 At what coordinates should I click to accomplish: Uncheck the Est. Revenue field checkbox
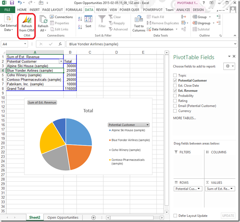175,90
